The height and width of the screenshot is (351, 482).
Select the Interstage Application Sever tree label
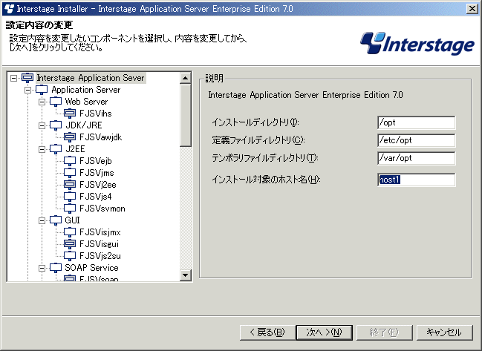coord(91,78)
